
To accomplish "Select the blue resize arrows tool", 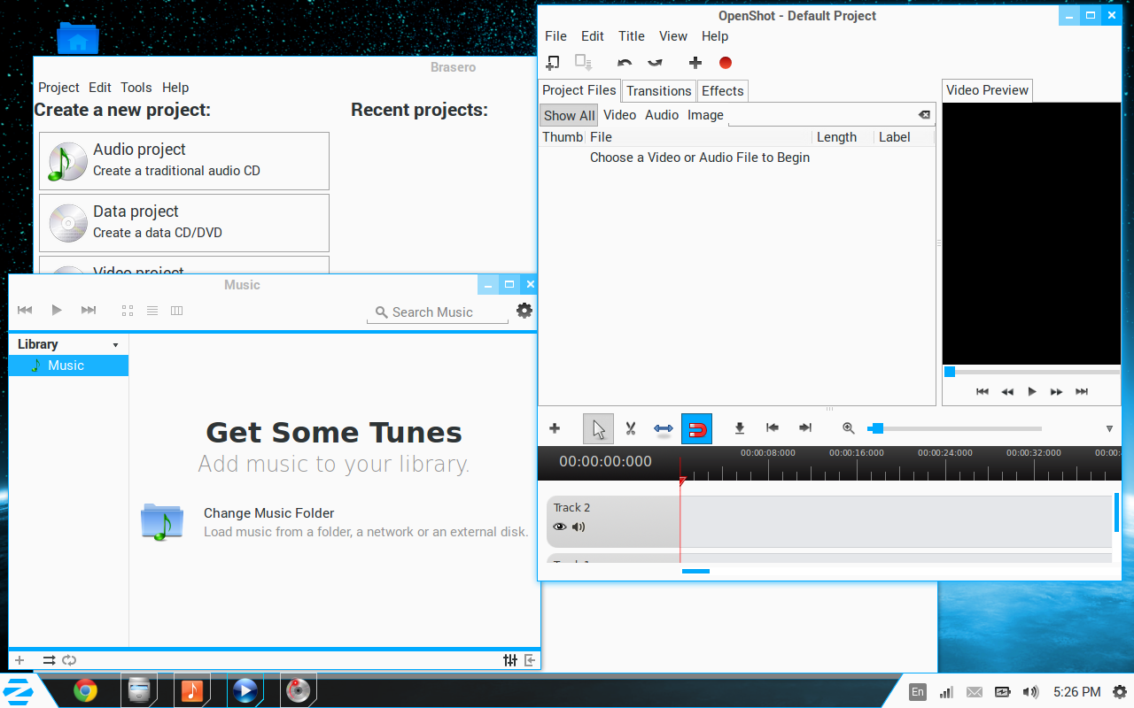I will tap(664, 429).
